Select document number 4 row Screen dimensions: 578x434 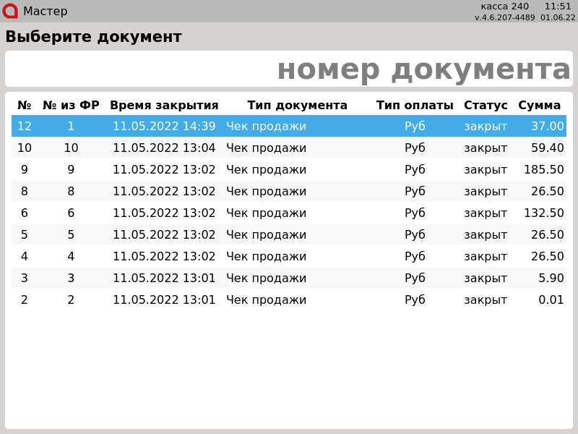tap(289, 256)
